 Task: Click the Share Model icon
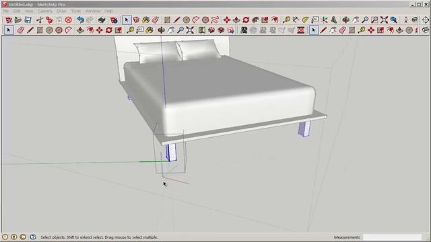pos(221,30)
